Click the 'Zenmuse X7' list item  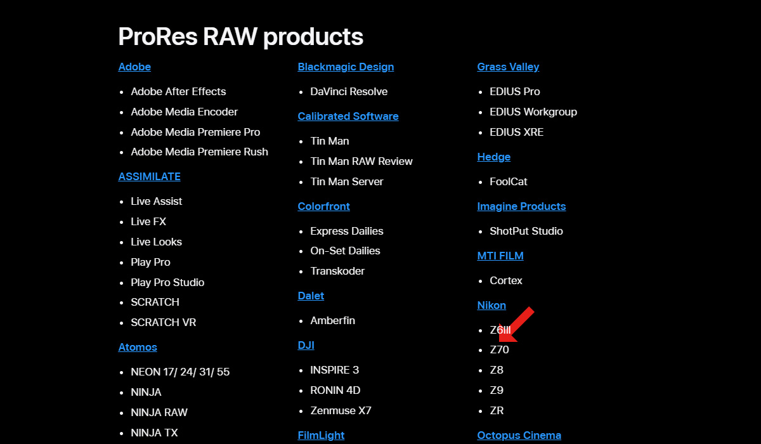point(341,410)
